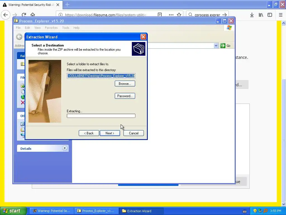Close the Warning: Potential Security Risk tab
This screenshot has width=286, height=215.
tap(58, 5)
